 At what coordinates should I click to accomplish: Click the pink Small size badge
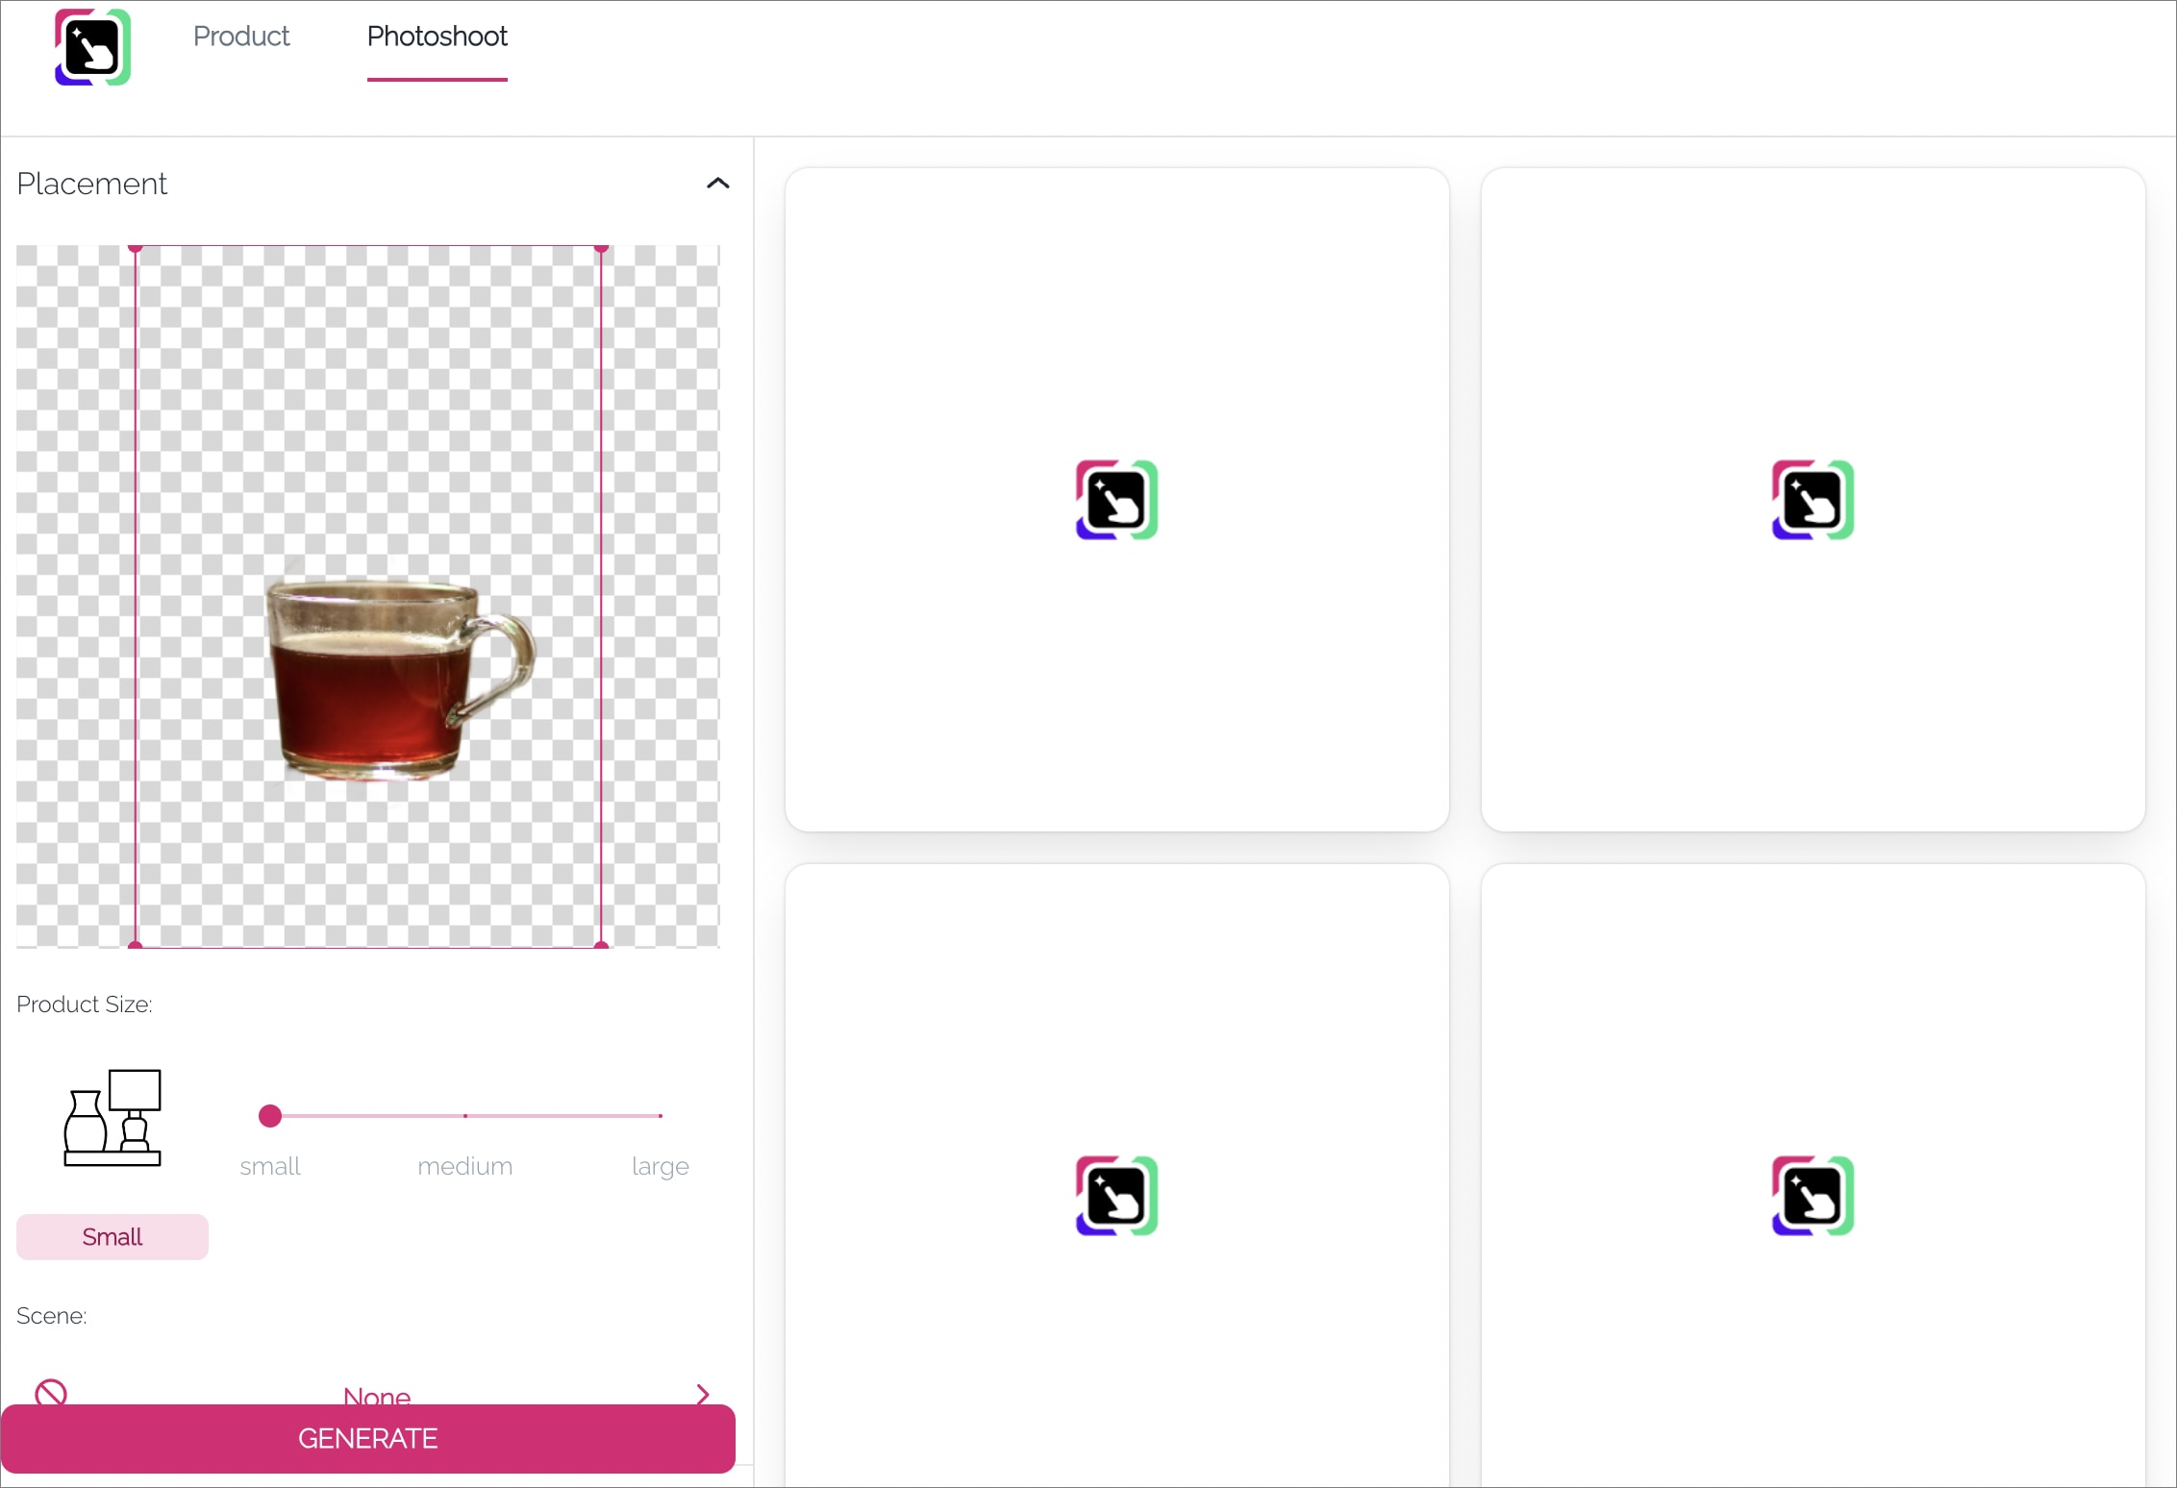coord(113,1237)
